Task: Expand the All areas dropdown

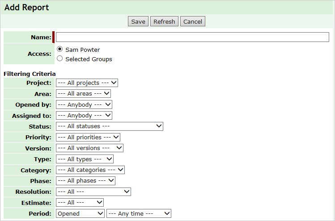Action: (83, 94)
